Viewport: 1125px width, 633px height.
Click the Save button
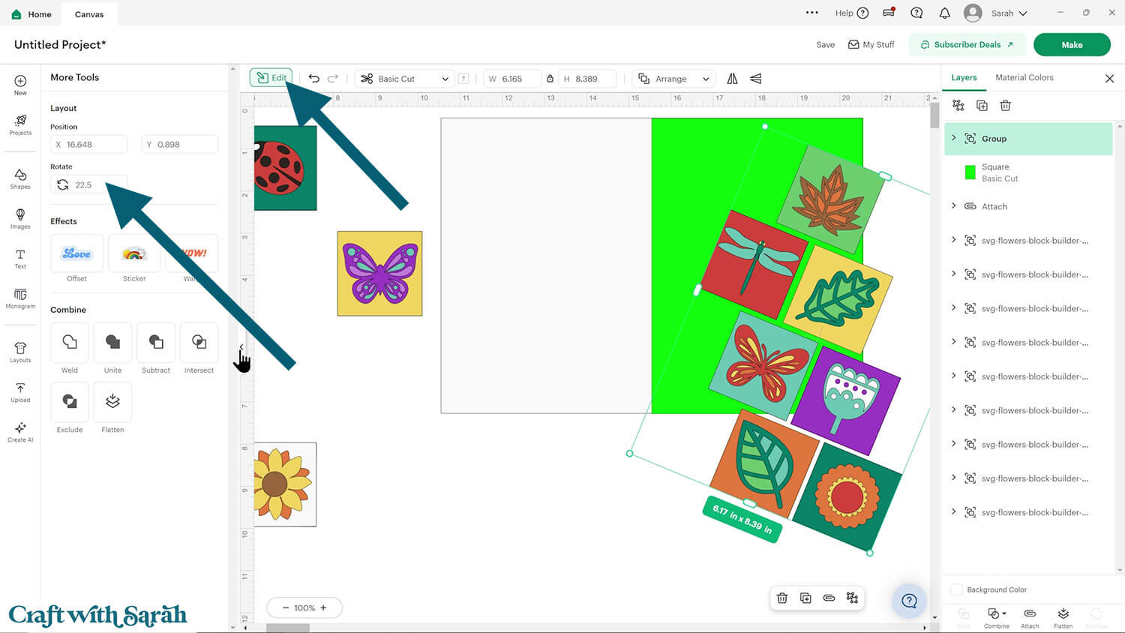click(x=825, y=44)
